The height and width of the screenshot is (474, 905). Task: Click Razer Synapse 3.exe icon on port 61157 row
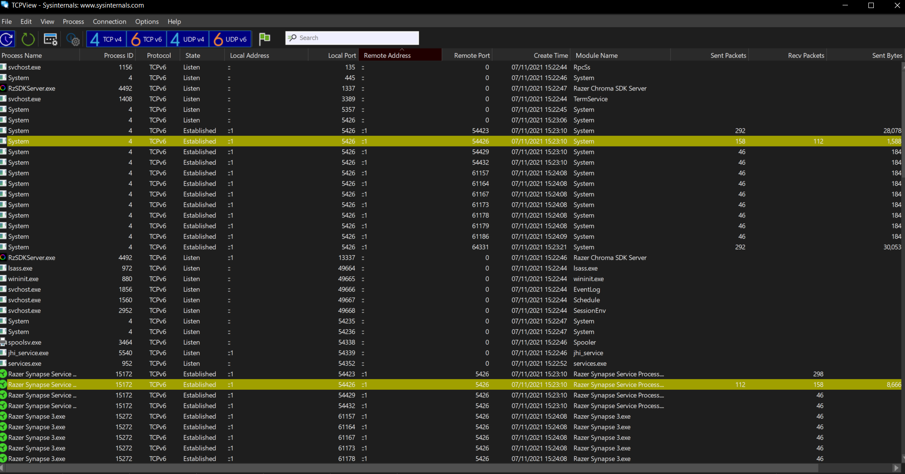pyautogui.click(x=3, y=417)
